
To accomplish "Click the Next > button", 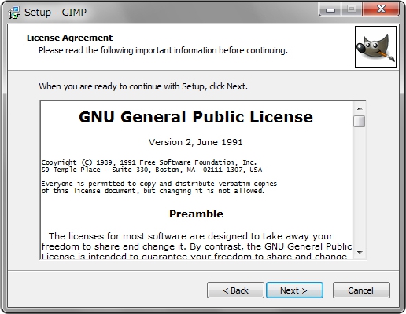I will (x=294, y=290).
